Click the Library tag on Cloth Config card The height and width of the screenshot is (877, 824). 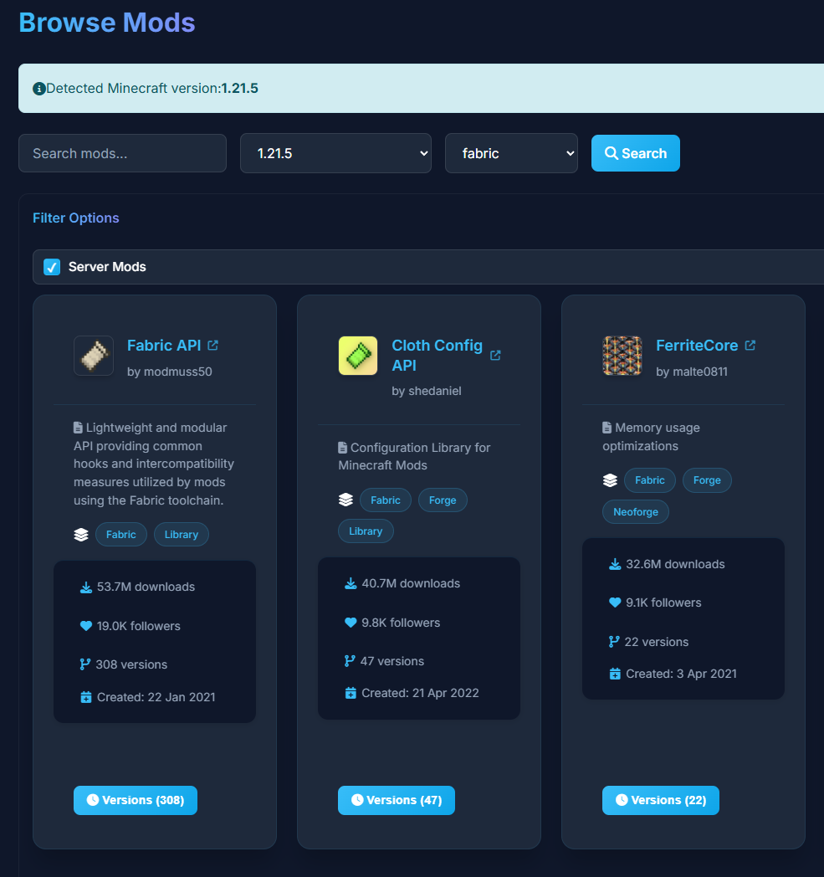(366, 531)
